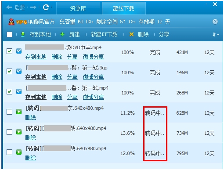The height and width of the screenshot is (170, 224).
Task: Click the 转码中 status in 628M row
Action: pyautogui.click(x=155, y=113)
